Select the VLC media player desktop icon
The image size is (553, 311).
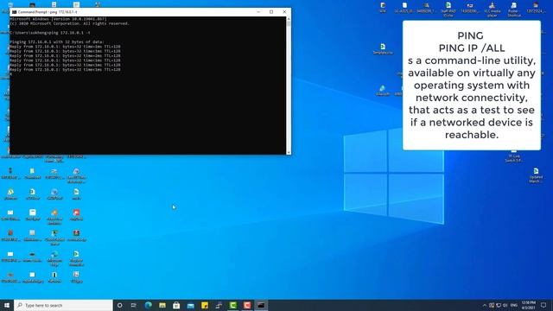pyautogui.click(x=492, y=10)
